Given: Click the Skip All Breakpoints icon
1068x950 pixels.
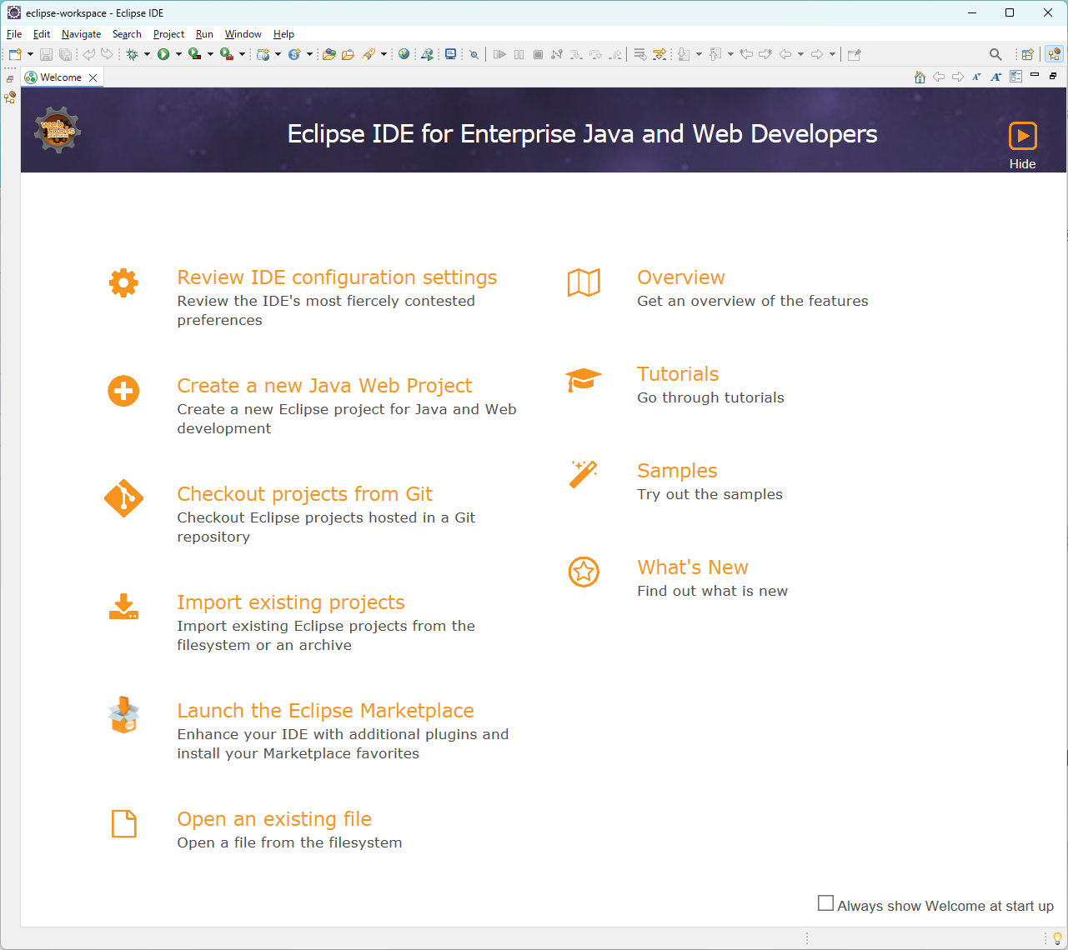Looking at the screenshot, I should 474,54.
